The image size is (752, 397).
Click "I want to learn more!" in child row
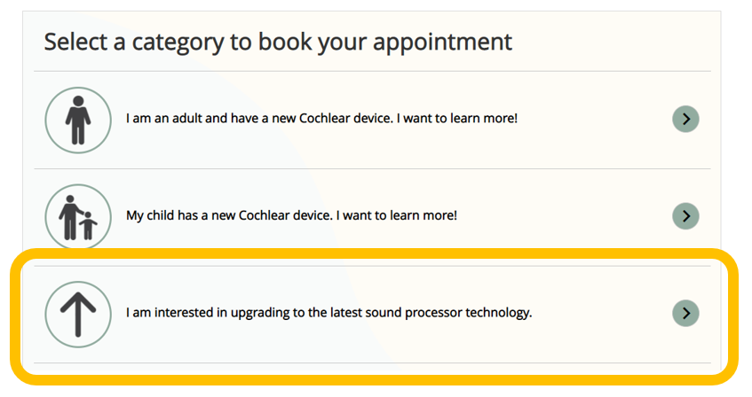(x=397, y=215)
